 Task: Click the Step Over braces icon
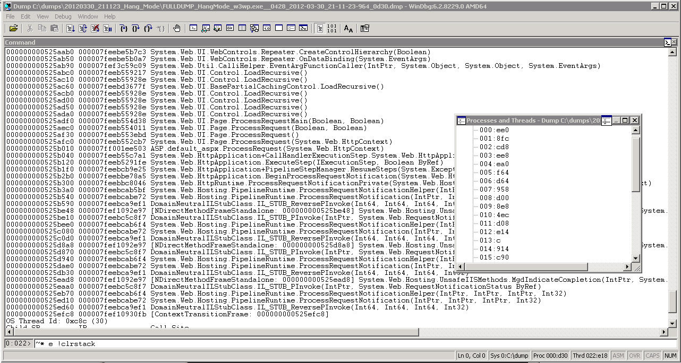(136, 28)
